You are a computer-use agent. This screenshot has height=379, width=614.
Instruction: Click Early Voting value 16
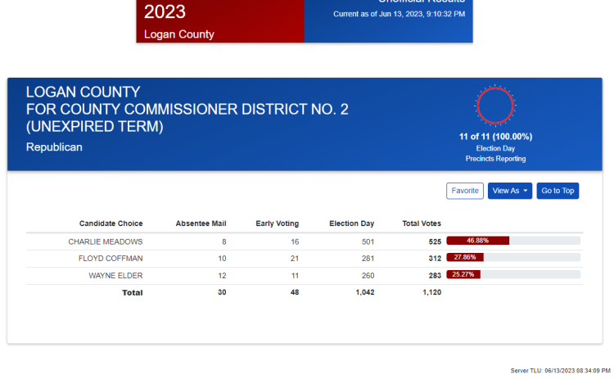295,242
